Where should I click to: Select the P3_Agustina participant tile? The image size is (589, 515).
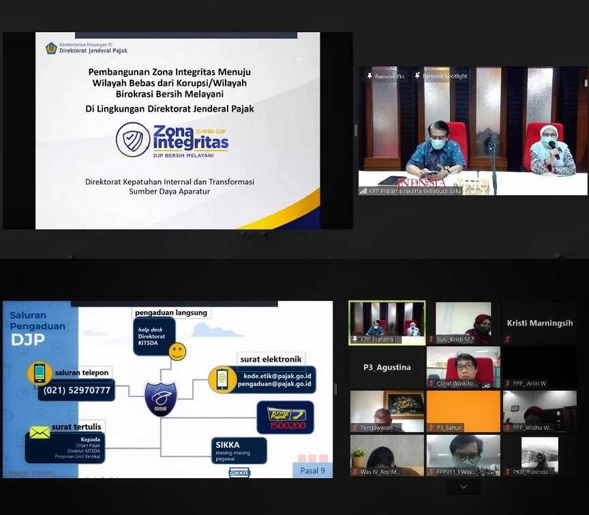[387, 367]
